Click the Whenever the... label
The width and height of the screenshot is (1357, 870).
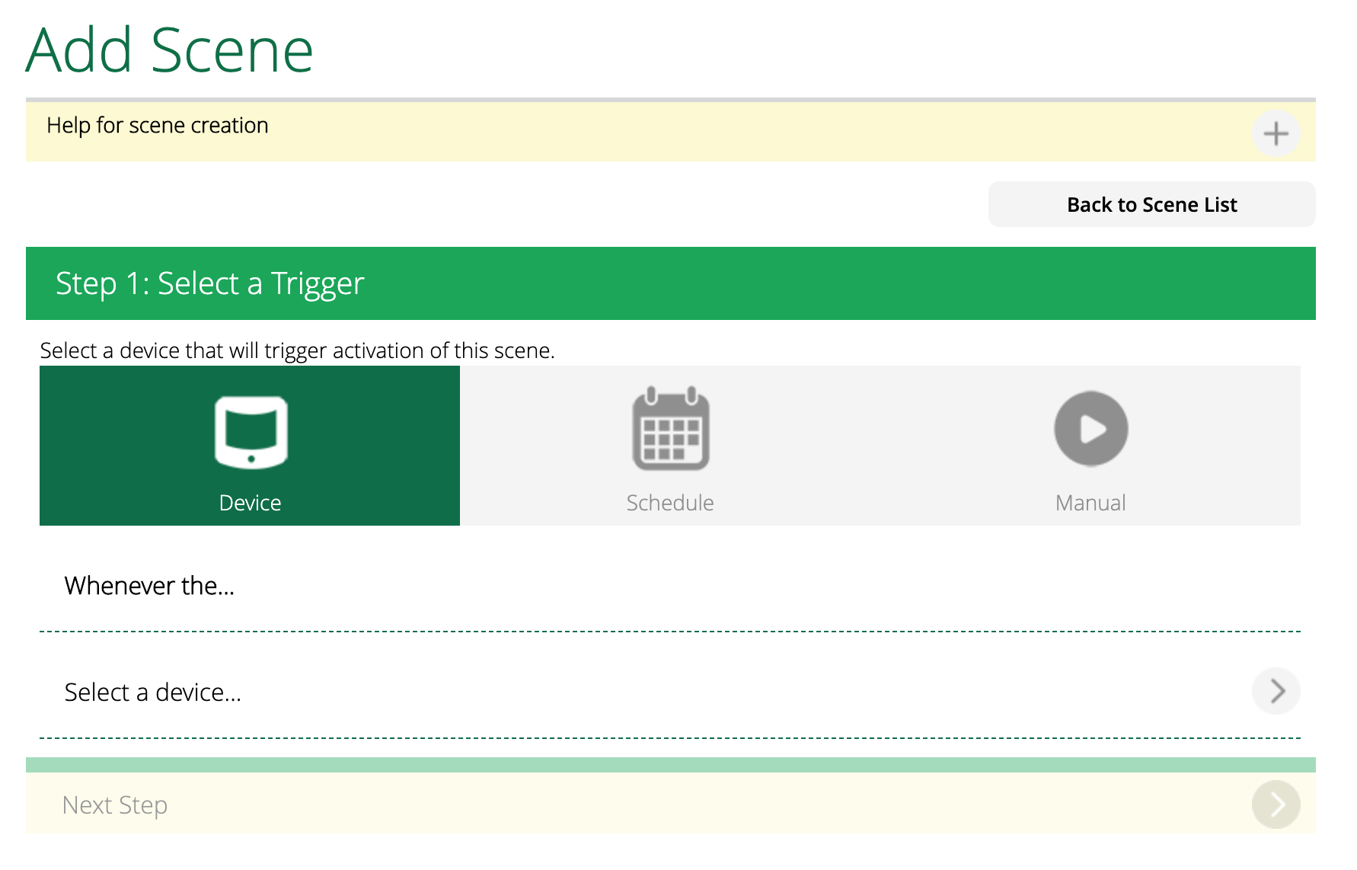pos(149,586)
